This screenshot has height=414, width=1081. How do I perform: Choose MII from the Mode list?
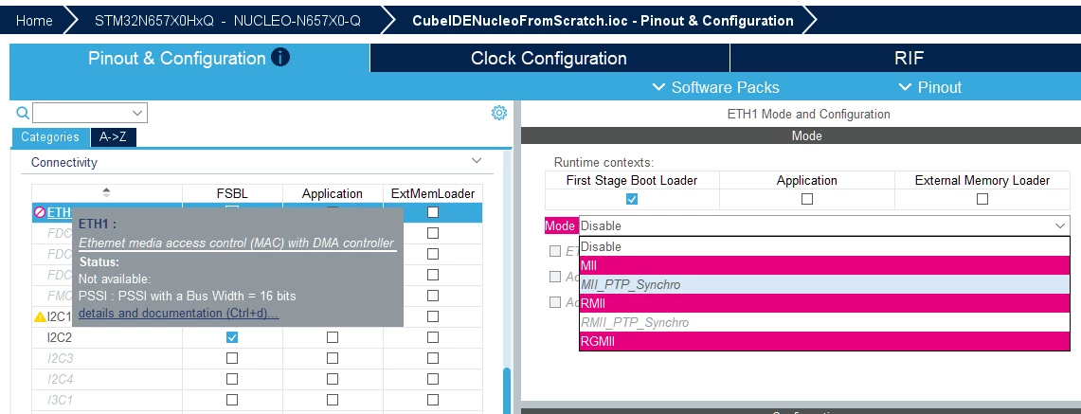point(824,265)
